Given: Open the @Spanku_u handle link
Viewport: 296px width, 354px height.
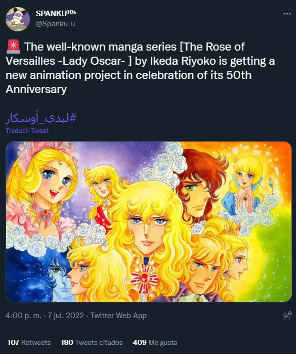Looking at the screenshot, I should pyautogui.click(x=55, y=24).
